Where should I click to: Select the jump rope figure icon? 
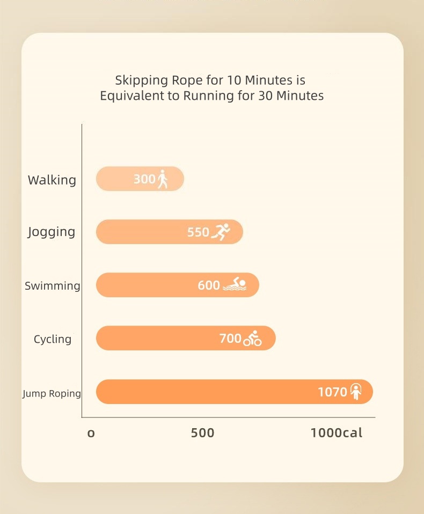[356, 392]
